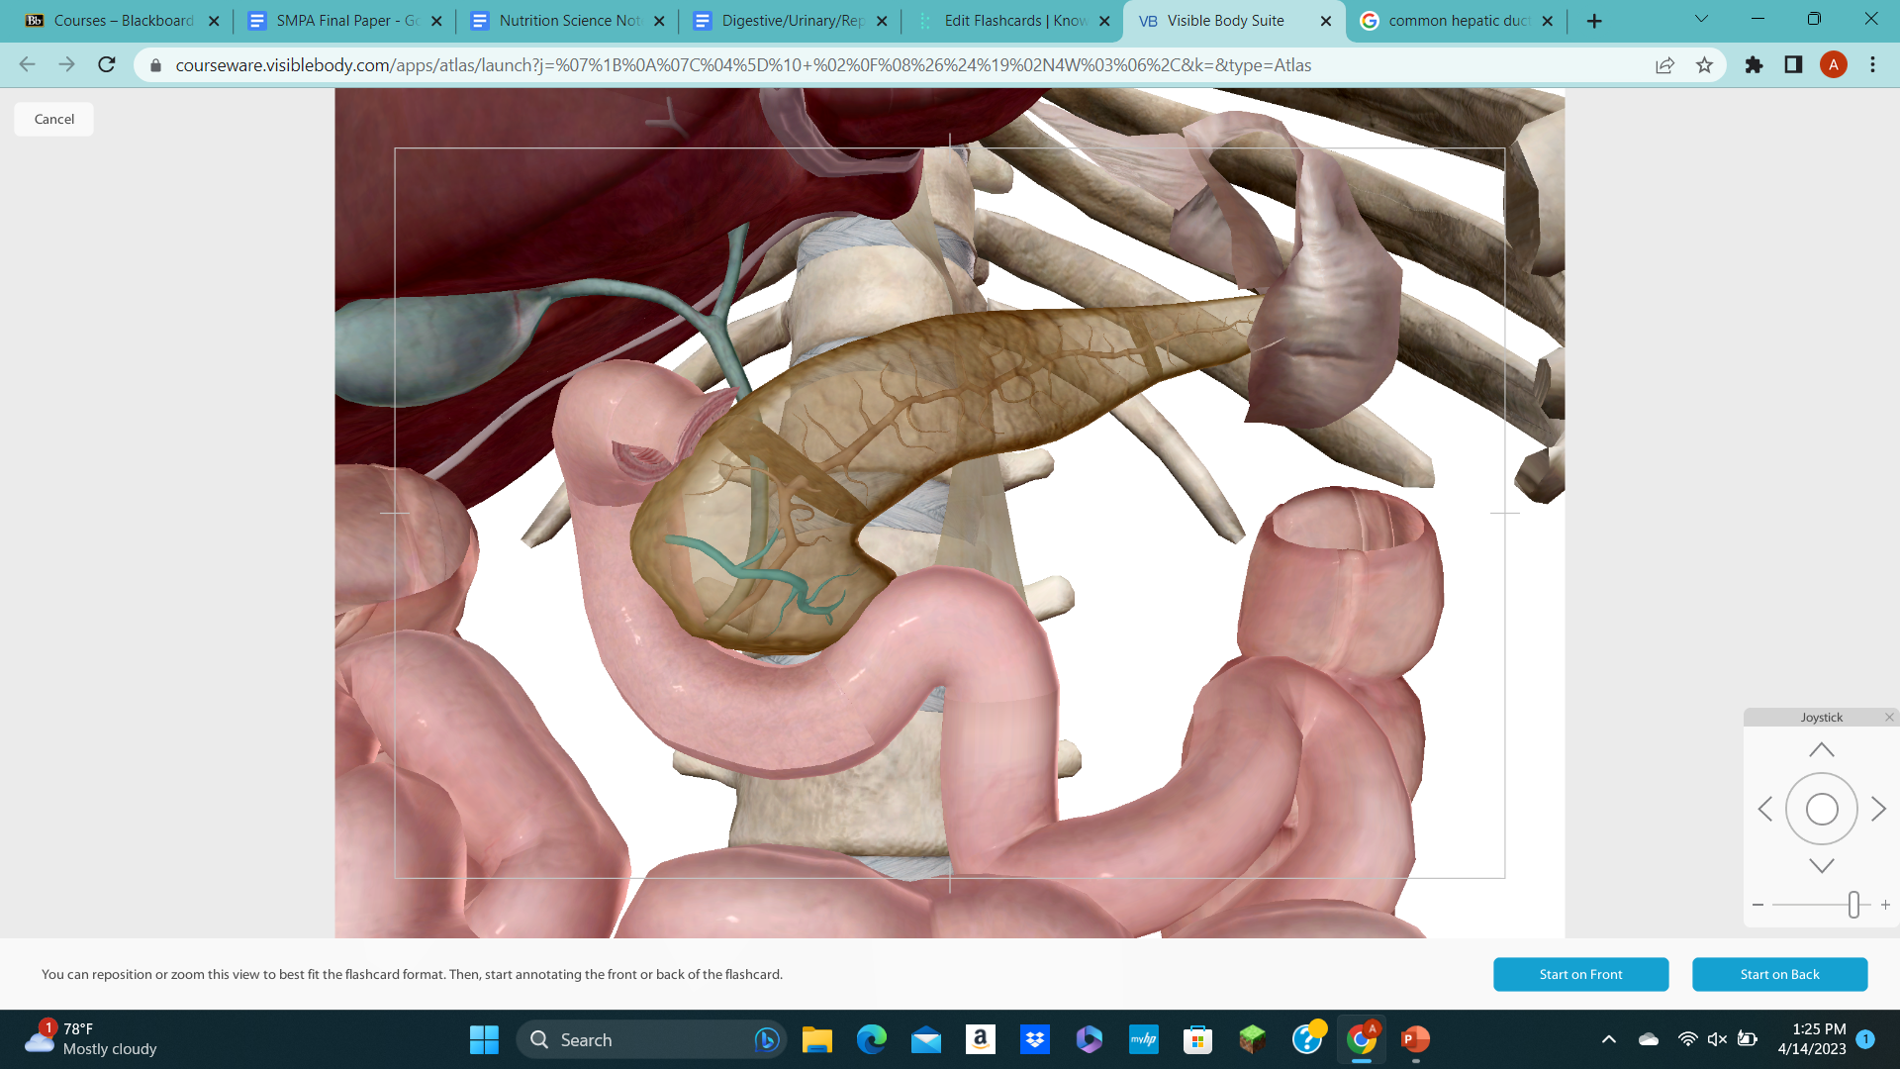Click the Start on Front button

point(1580,974)
